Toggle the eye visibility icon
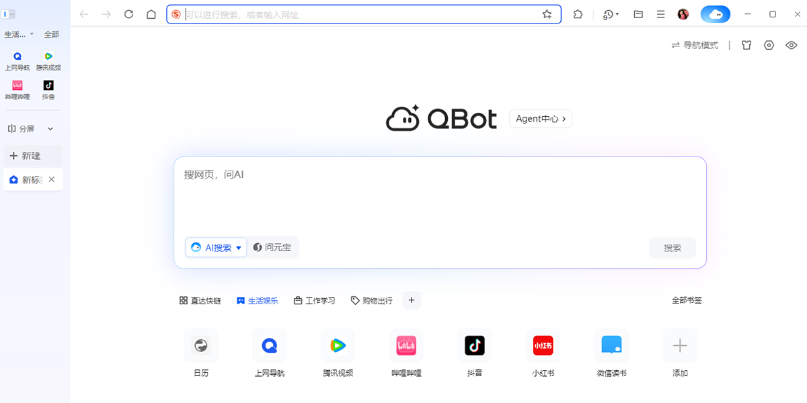807x403 pixels. coord(792,45)
